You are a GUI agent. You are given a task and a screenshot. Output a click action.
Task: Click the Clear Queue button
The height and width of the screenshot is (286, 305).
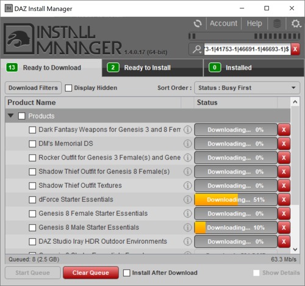[91, 273]
